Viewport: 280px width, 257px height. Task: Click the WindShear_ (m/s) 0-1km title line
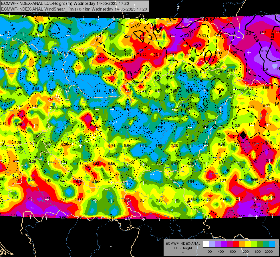click(74, 9)
